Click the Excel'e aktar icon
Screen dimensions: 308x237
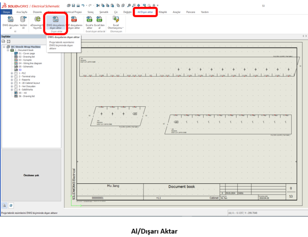(x=89, y=23)
